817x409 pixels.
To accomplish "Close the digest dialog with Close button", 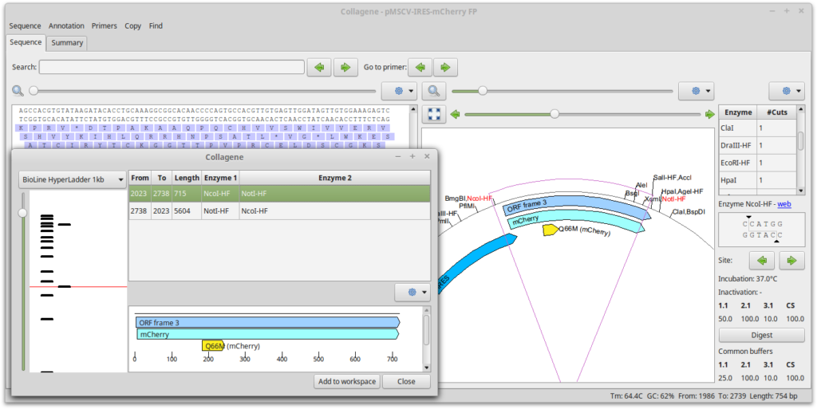I will (x=406, y=381).
